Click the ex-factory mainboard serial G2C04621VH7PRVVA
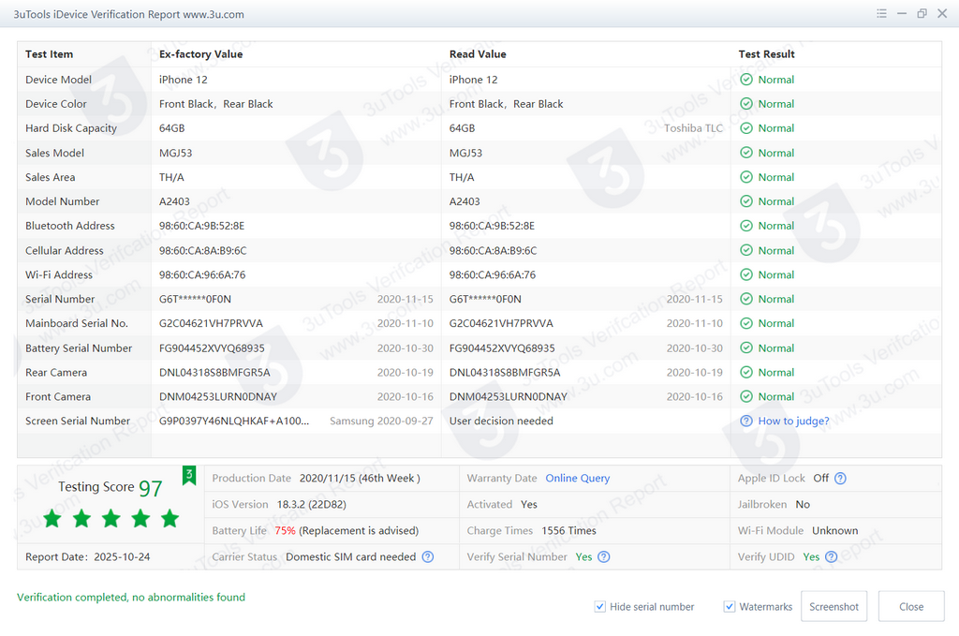 pos(211,323)
